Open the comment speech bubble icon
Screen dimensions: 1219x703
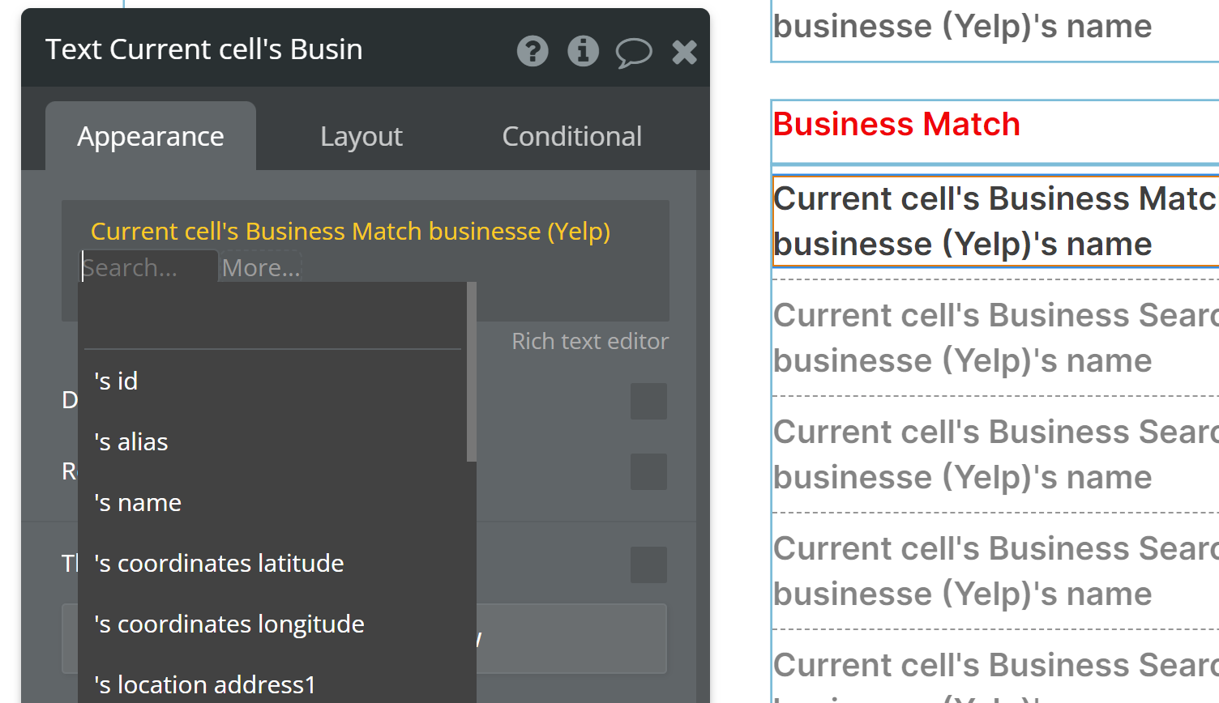point(633,53)
